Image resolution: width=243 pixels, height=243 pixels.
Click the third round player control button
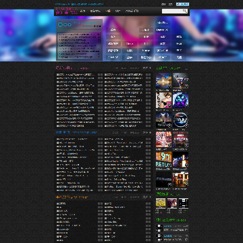point(70,24)
